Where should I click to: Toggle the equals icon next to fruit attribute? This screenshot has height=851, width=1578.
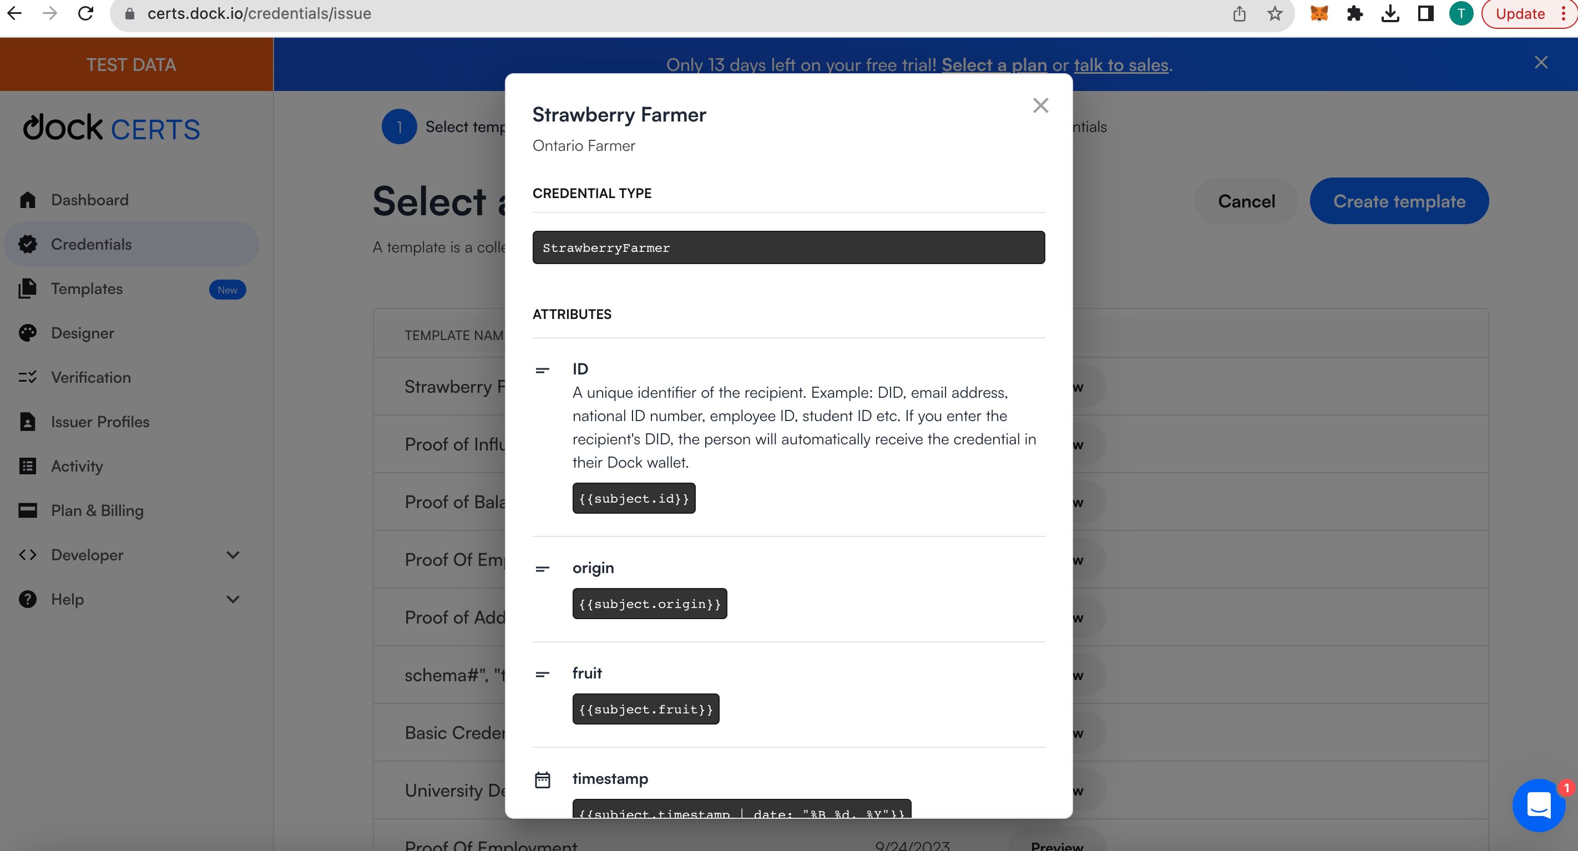click(x=543, y=673)
